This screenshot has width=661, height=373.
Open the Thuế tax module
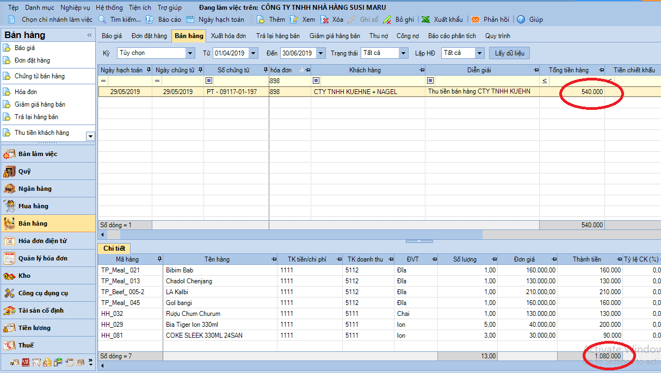tap(48, 345)
